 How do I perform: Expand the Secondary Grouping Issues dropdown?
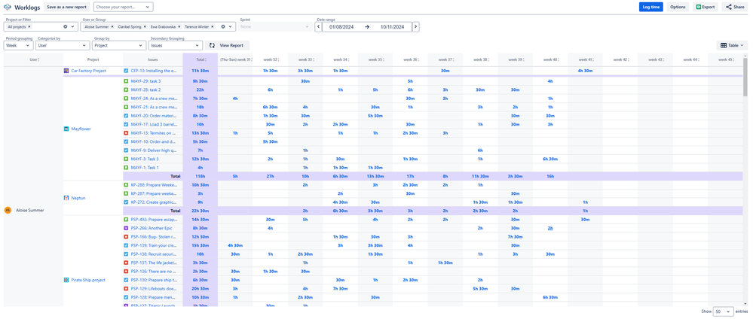click(x=175, y=46)
